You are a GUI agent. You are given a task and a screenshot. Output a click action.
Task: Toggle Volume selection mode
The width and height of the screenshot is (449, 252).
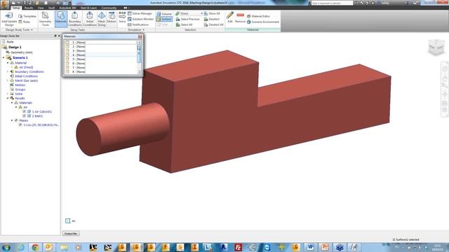tap(164, 14)
